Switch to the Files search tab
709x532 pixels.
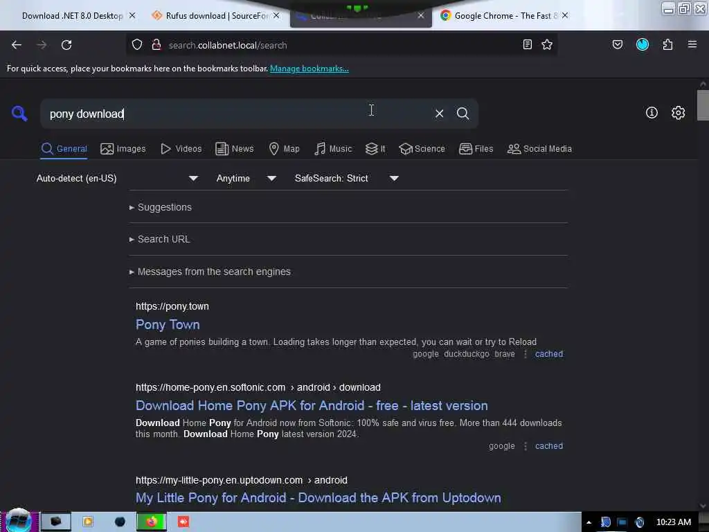pos(476,149)
